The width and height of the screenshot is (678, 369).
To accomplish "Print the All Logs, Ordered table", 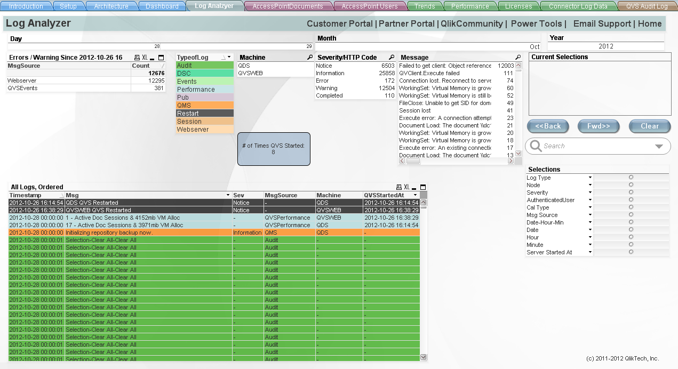I will coord(398,187).
